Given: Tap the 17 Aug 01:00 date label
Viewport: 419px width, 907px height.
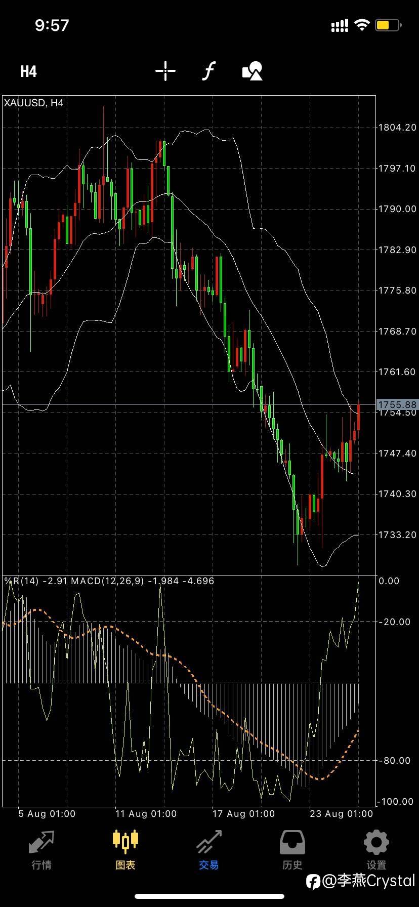Looking at the screenshot, I should pos(243,814).
